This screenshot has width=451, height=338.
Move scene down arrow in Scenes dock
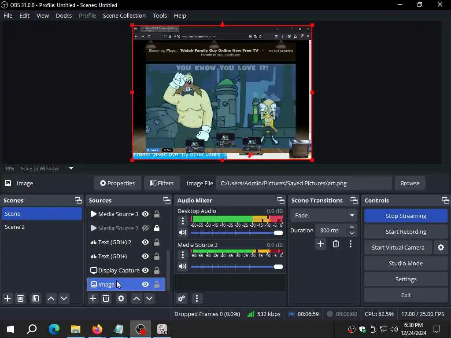pyautogui.click(x=64, y=298)
